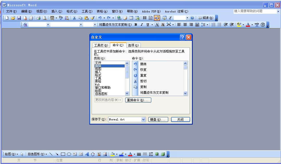Toggle Underline formatting
Screen dimensions: 281x164
[147, 24]
